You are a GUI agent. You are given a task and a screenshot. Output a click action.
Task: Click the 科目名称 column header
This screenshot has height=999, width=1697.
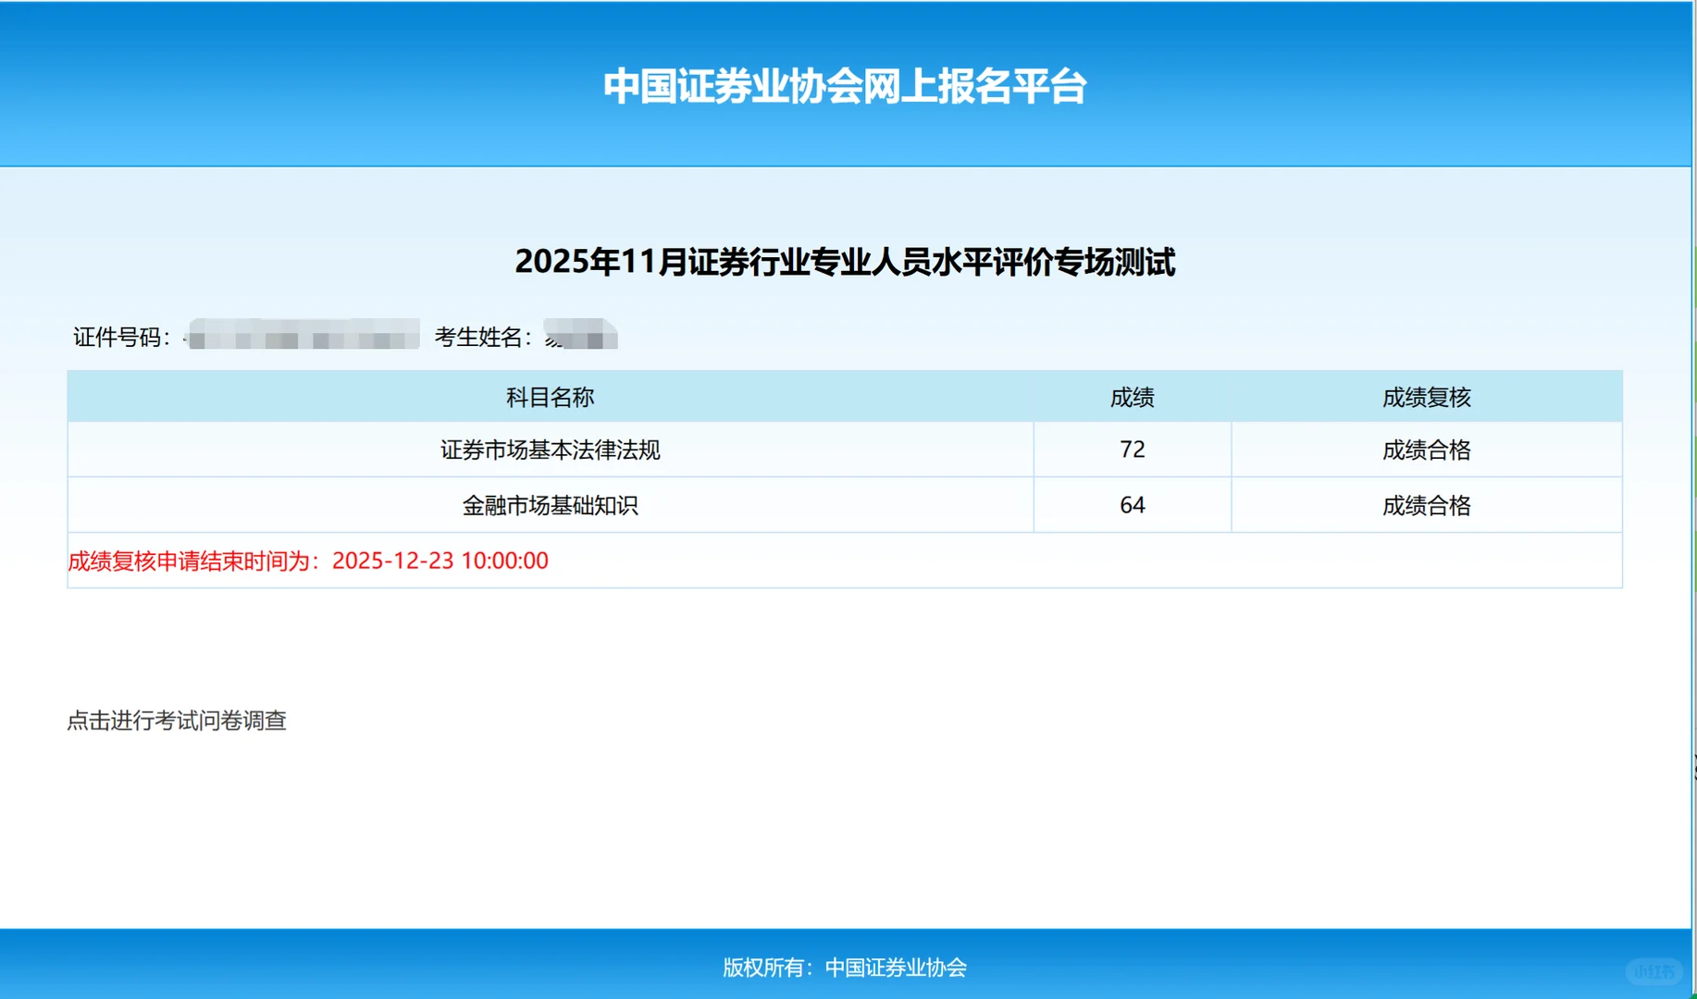coord(550,398)
